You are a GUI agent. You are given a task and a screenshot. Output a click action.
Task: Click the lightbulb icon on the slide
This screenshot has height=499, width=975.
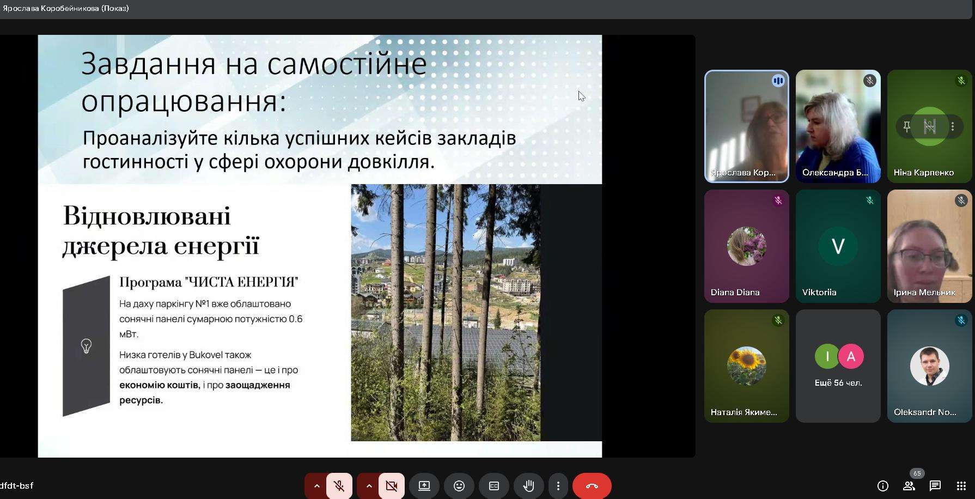[86, 346]
